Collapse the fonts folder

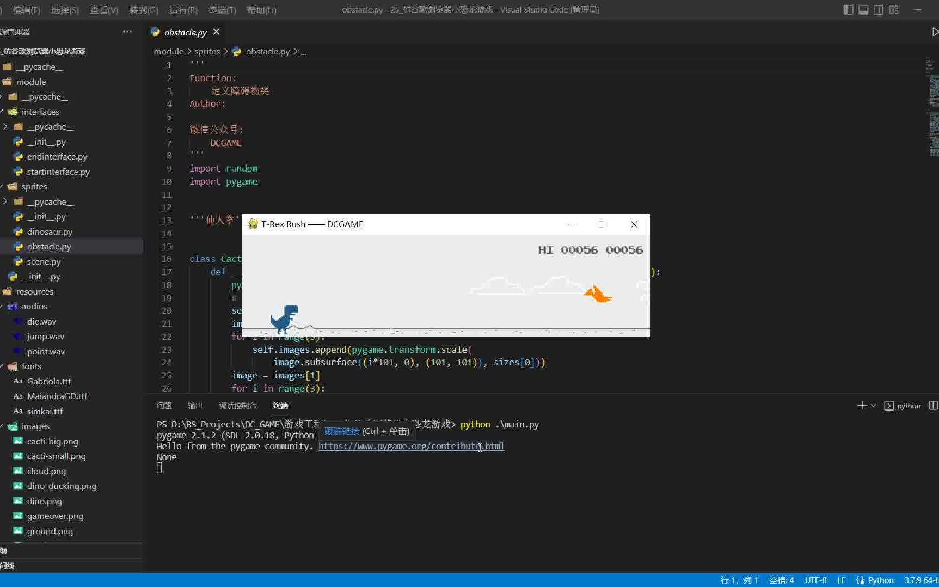pos(31,366)
